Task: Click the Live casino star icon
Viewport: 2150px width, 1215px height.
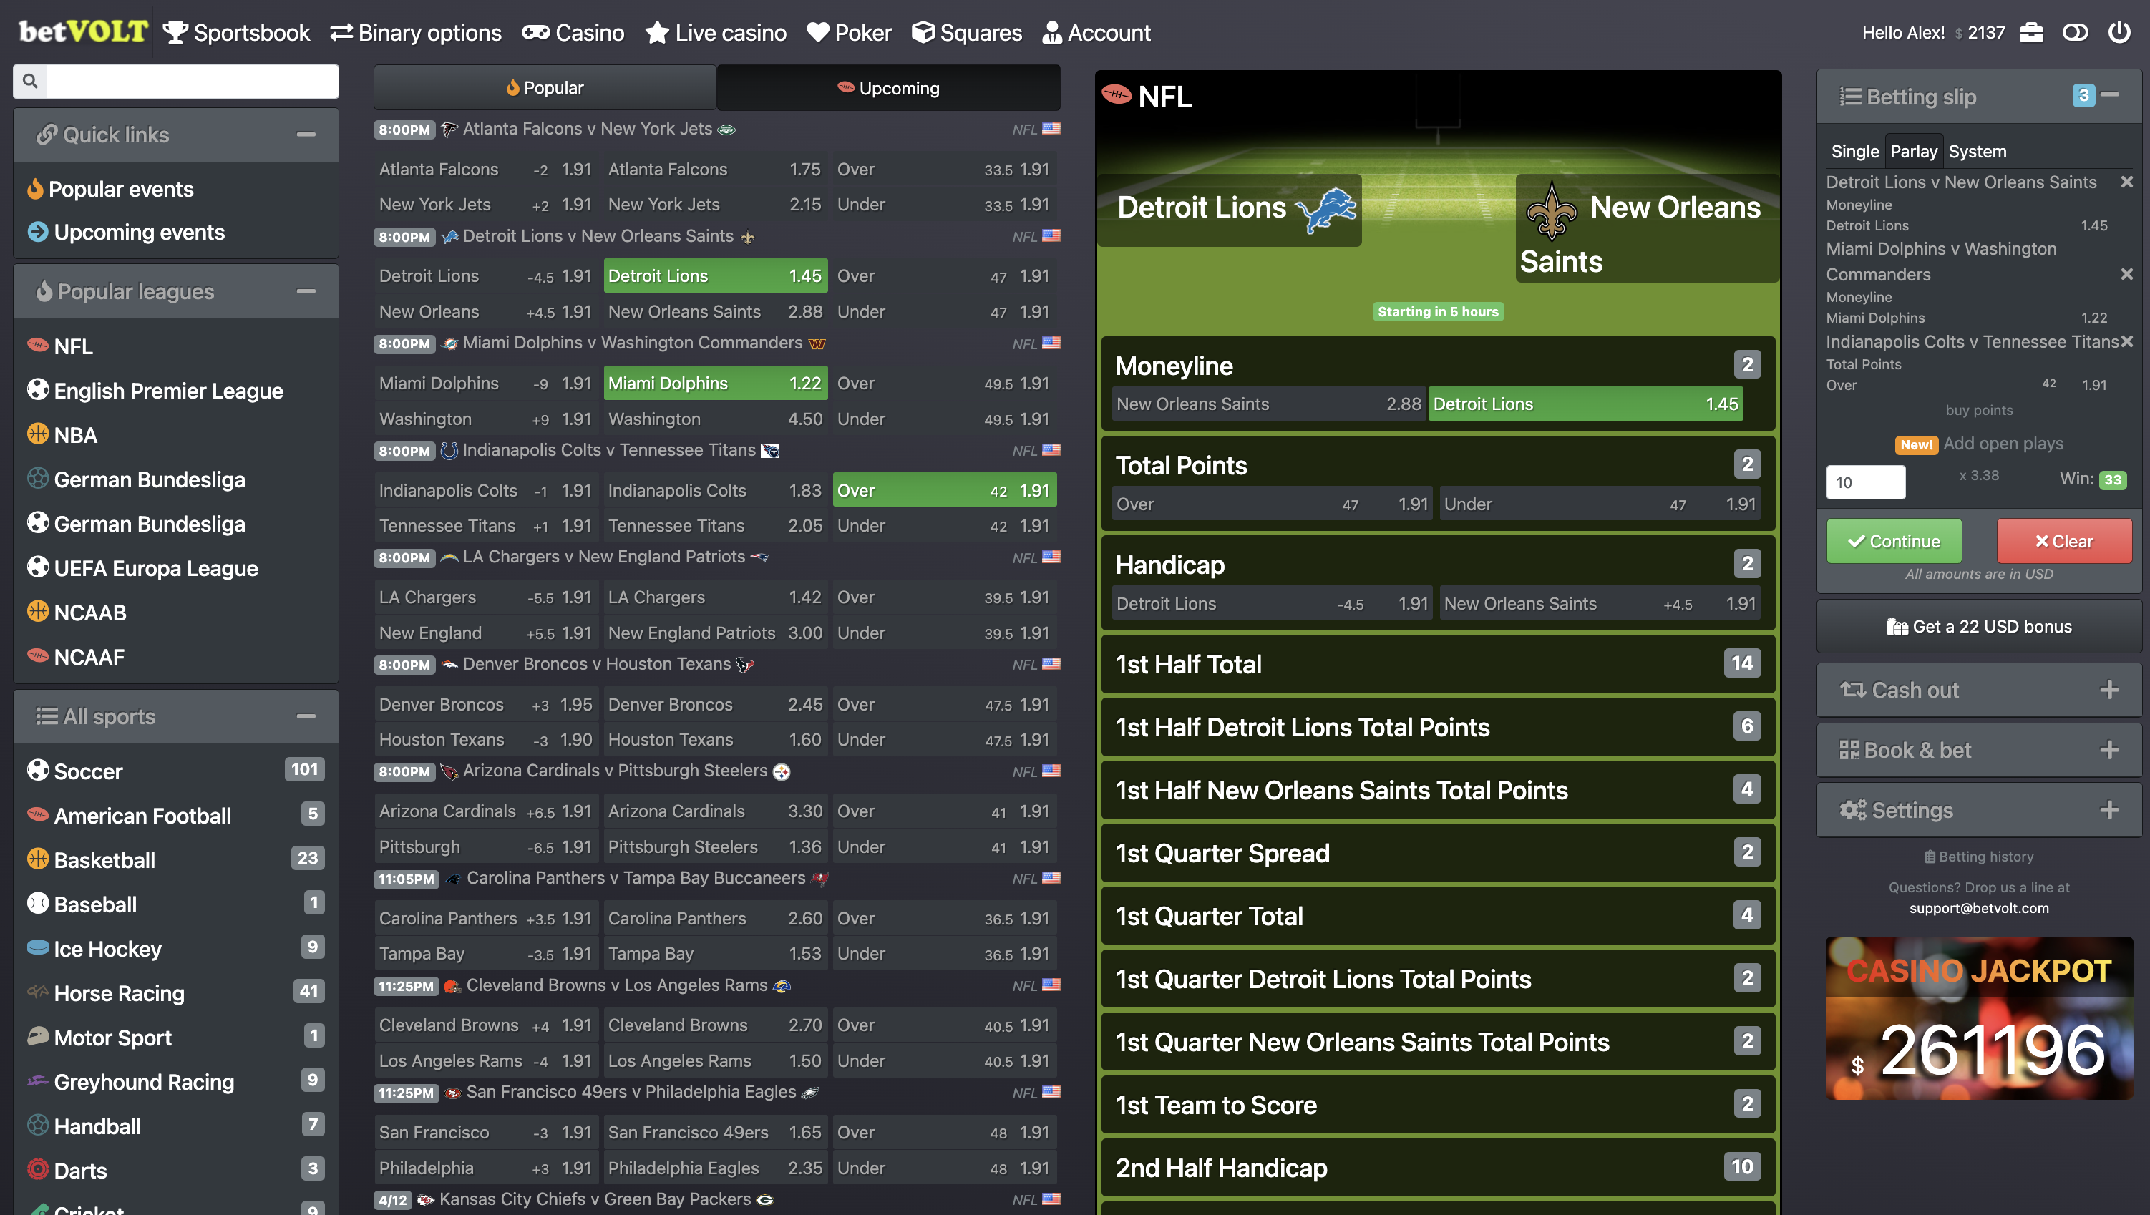Action: coord(657,32)
